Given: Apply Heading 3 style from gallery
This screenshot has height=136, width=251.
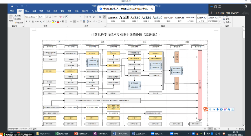Looking at the screenshot, I should (146, 19).
